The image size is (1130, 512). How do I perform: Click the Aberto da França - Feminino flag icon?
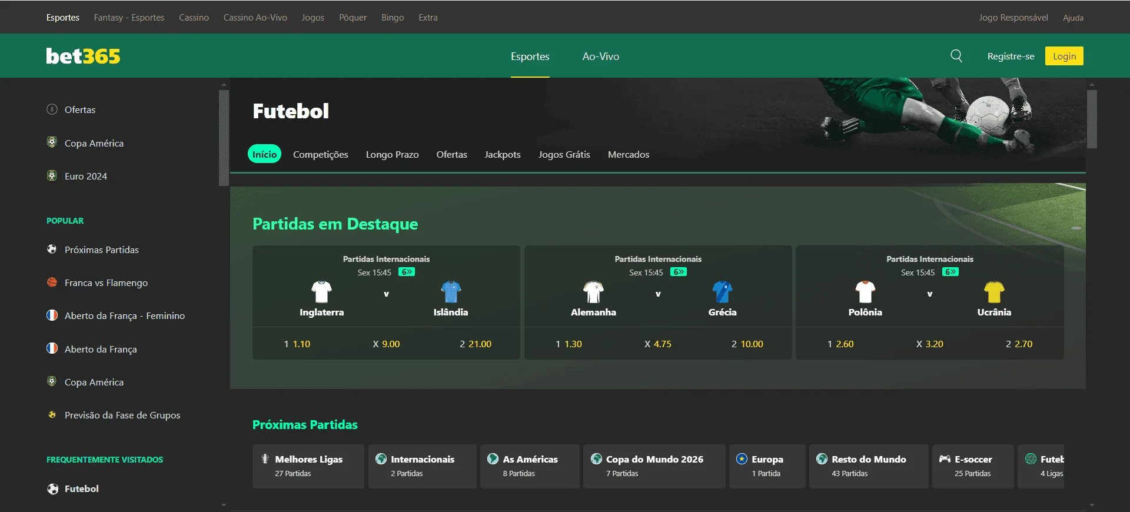point(52,315)
